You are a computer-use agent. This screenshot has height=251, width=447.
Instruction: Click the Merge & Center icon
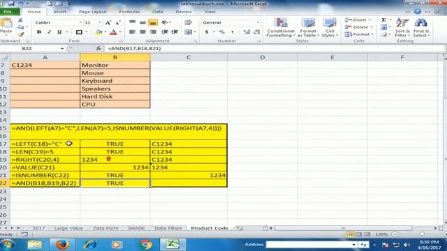[188, 32]
